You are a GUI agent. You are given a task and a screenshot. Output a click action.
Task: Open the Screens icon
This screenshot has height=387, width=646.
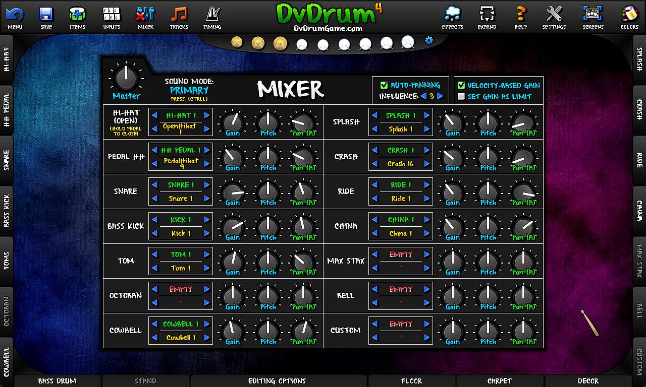593,14
